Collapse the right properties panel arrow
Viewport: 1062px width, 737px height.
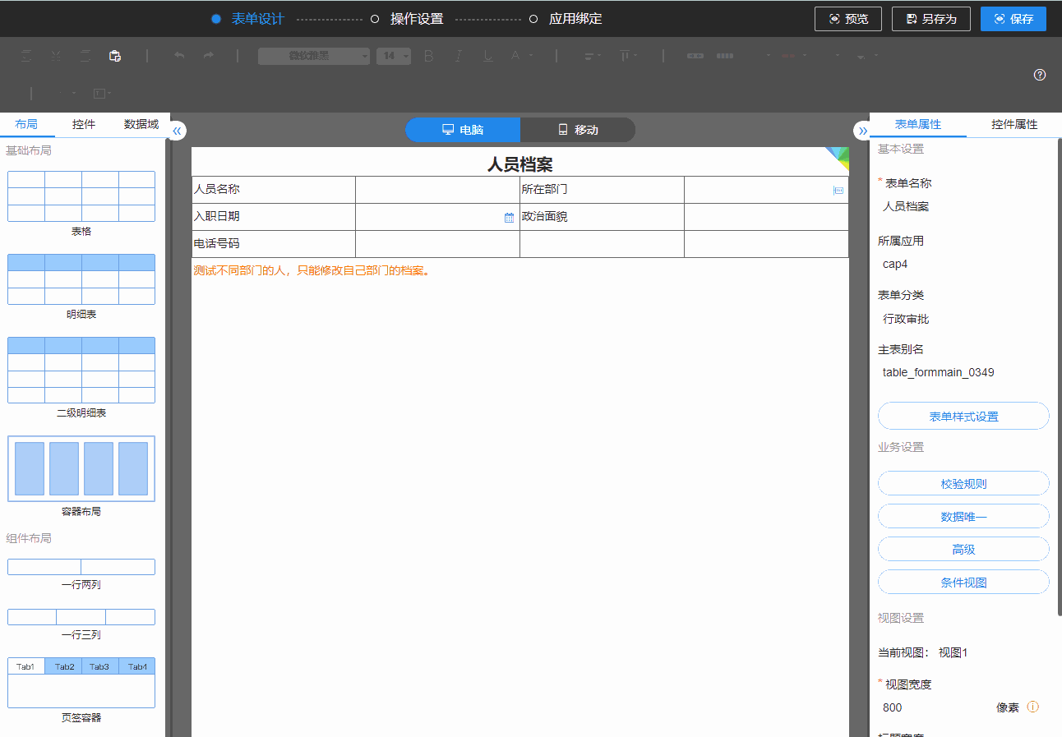862,131
